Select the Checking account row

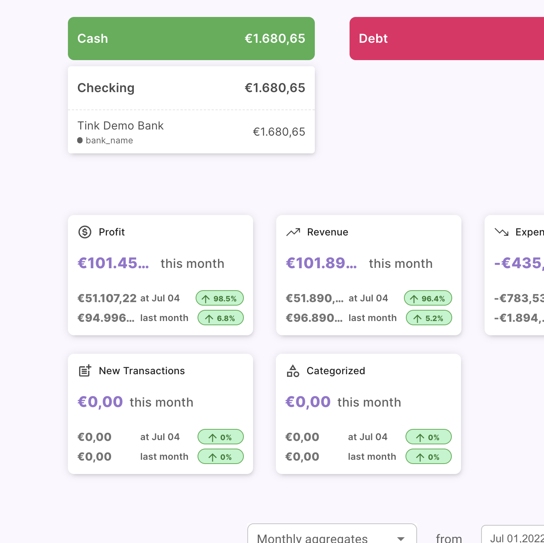[191, 88]
